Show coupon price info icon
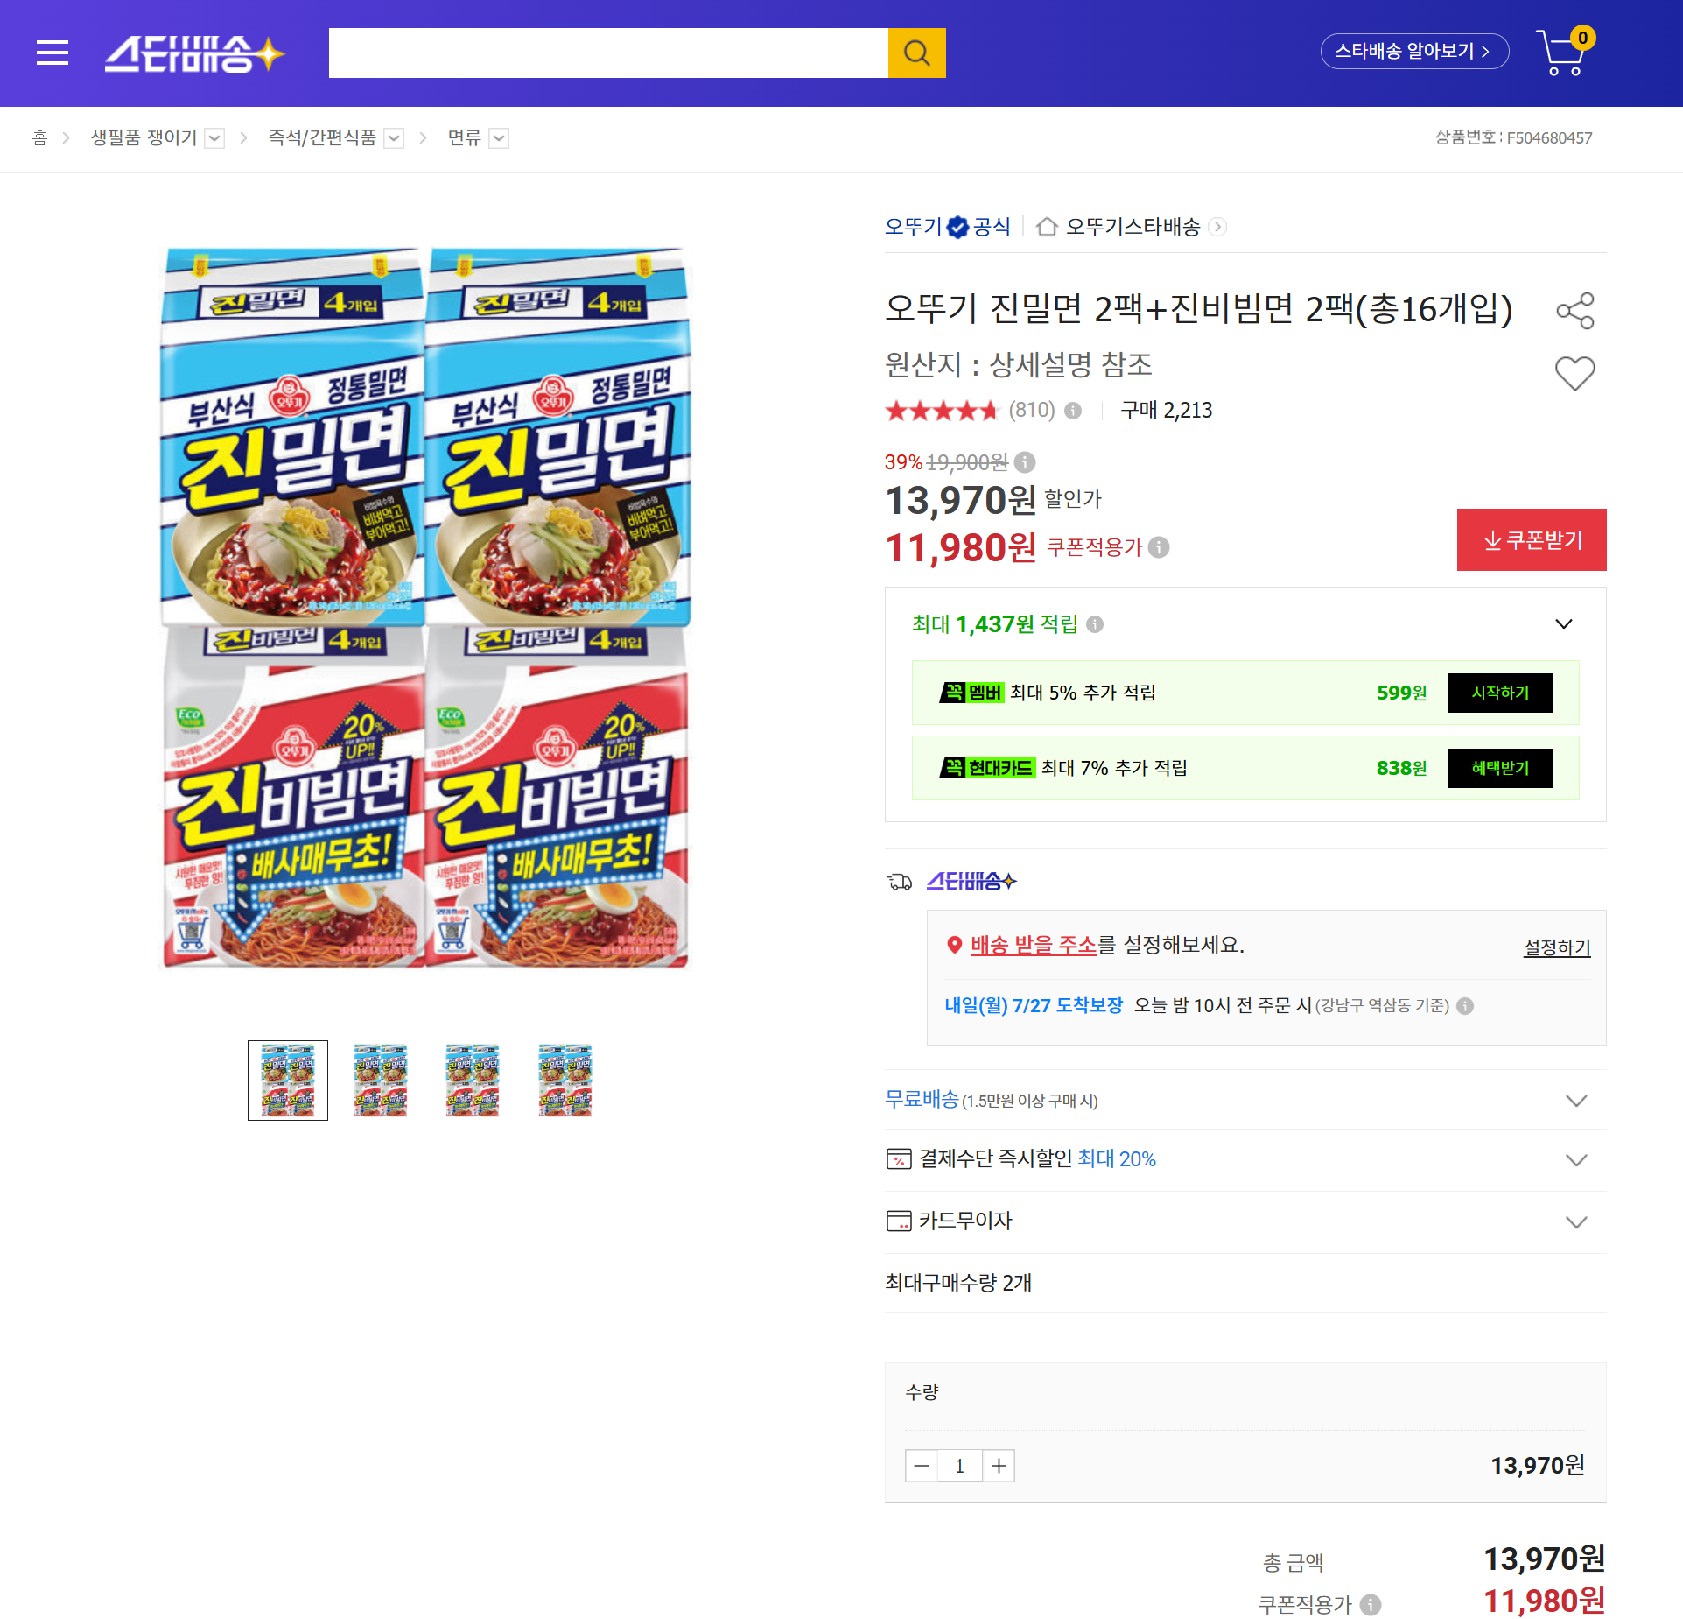1683x1619 pixels. click(x=1159, y=547)
